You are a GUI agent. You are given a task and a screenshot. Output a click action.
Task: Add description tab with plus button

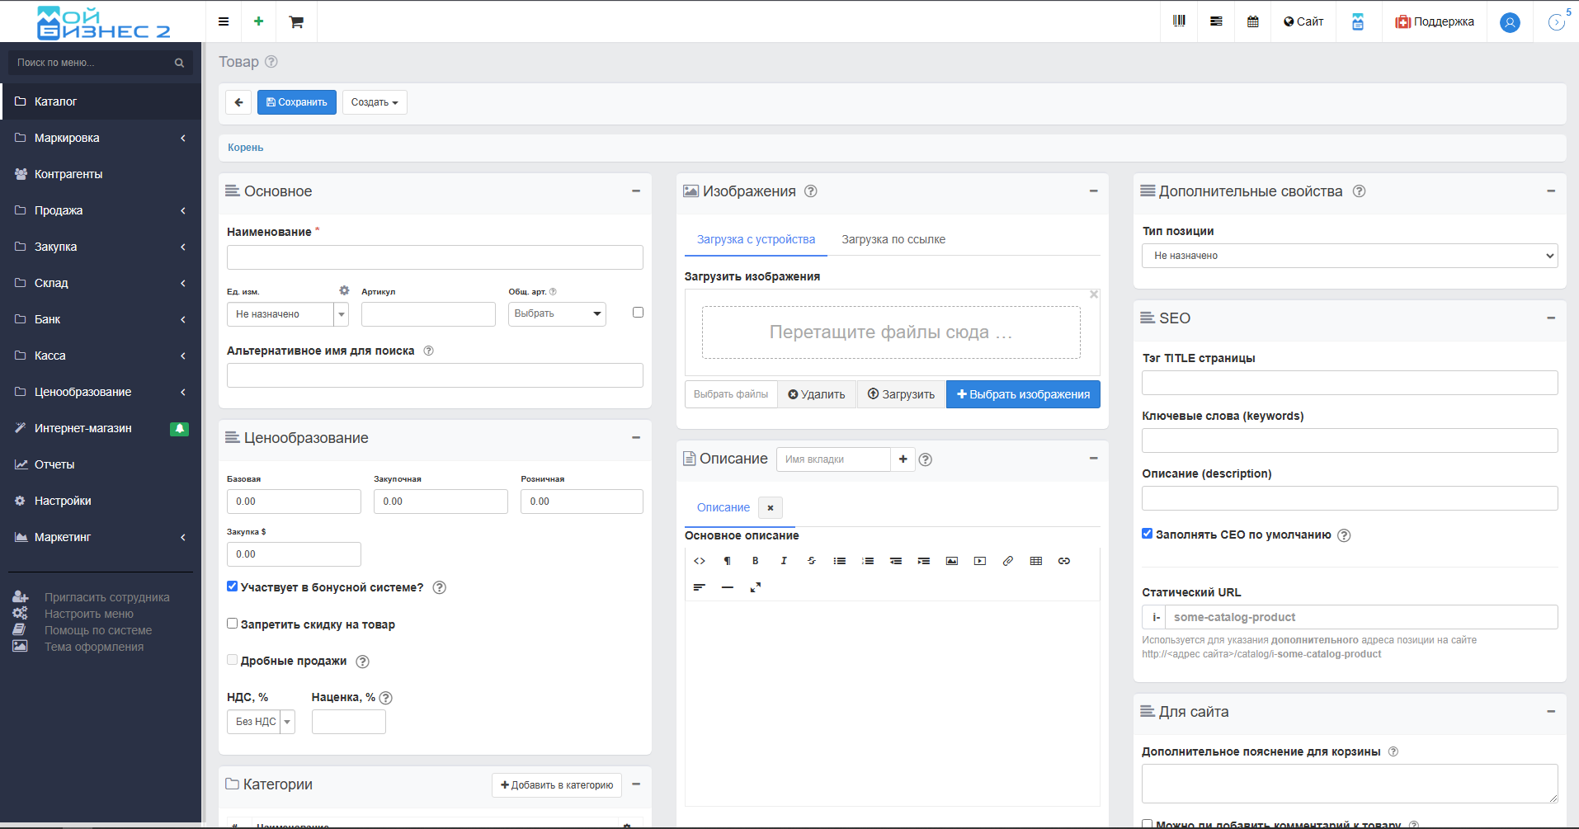(903, 459)
